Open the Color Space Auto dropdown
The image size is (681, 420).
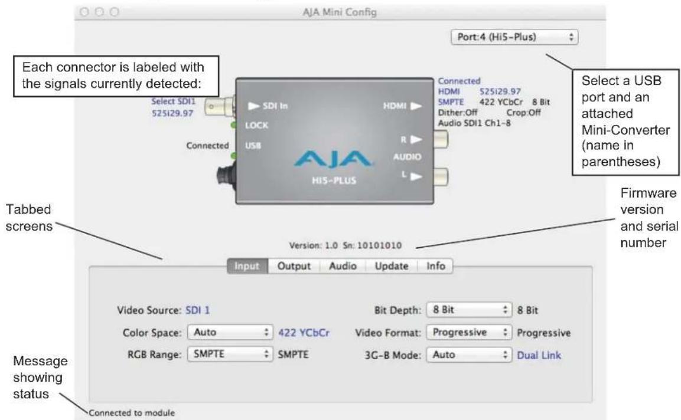(230, 332)
